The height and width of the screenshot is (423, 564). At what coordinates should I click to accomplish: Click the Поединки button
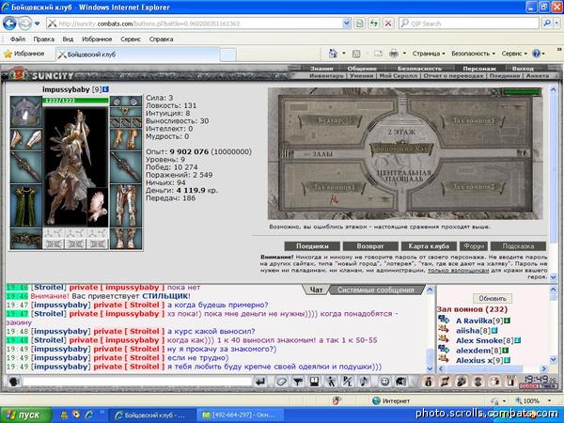pyautogui.click(x=312, y=246)
